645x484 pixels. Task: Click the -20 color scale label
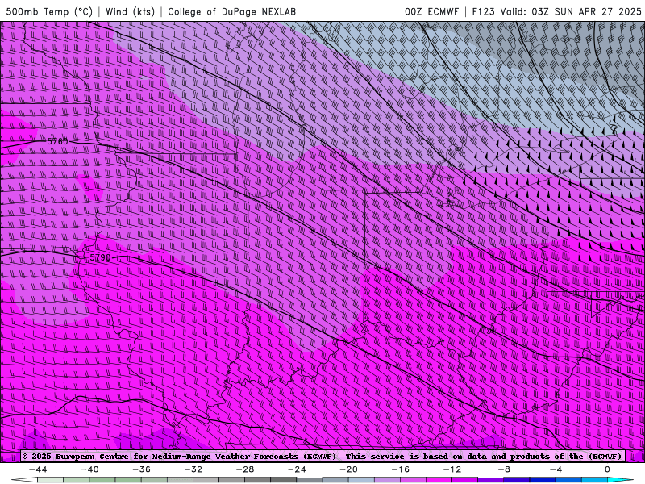[x=349, y=469]
